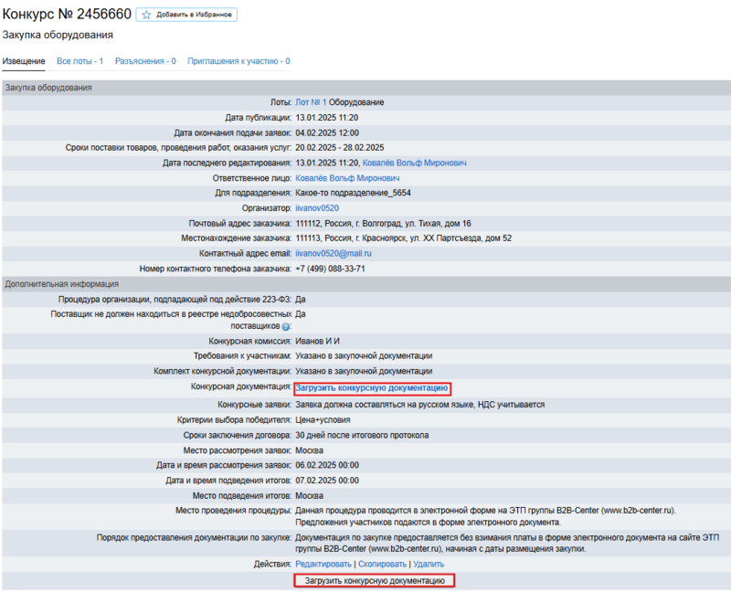Open the Все лоты - 1 tab
Screen dimensions: 731x592
click(x=79, y=61)
